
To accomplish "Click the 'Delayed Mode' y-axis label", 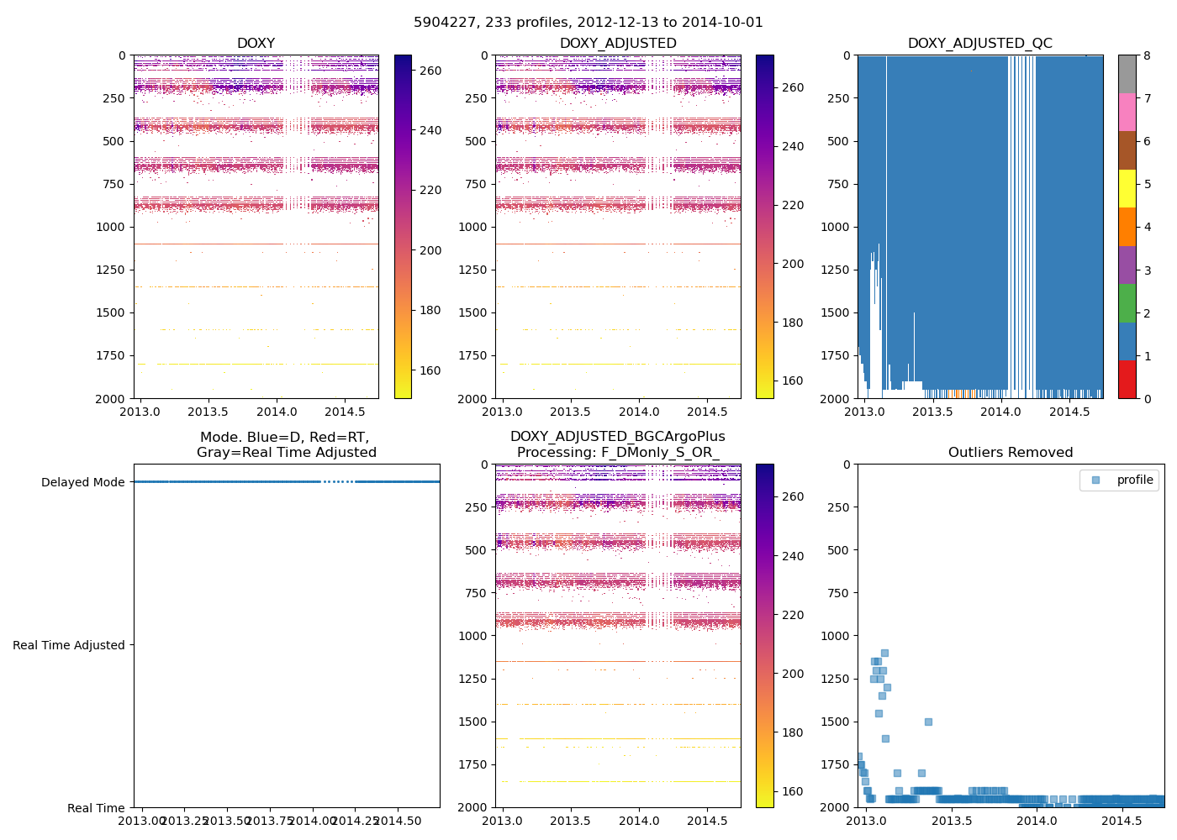I will tap(82, 482).
